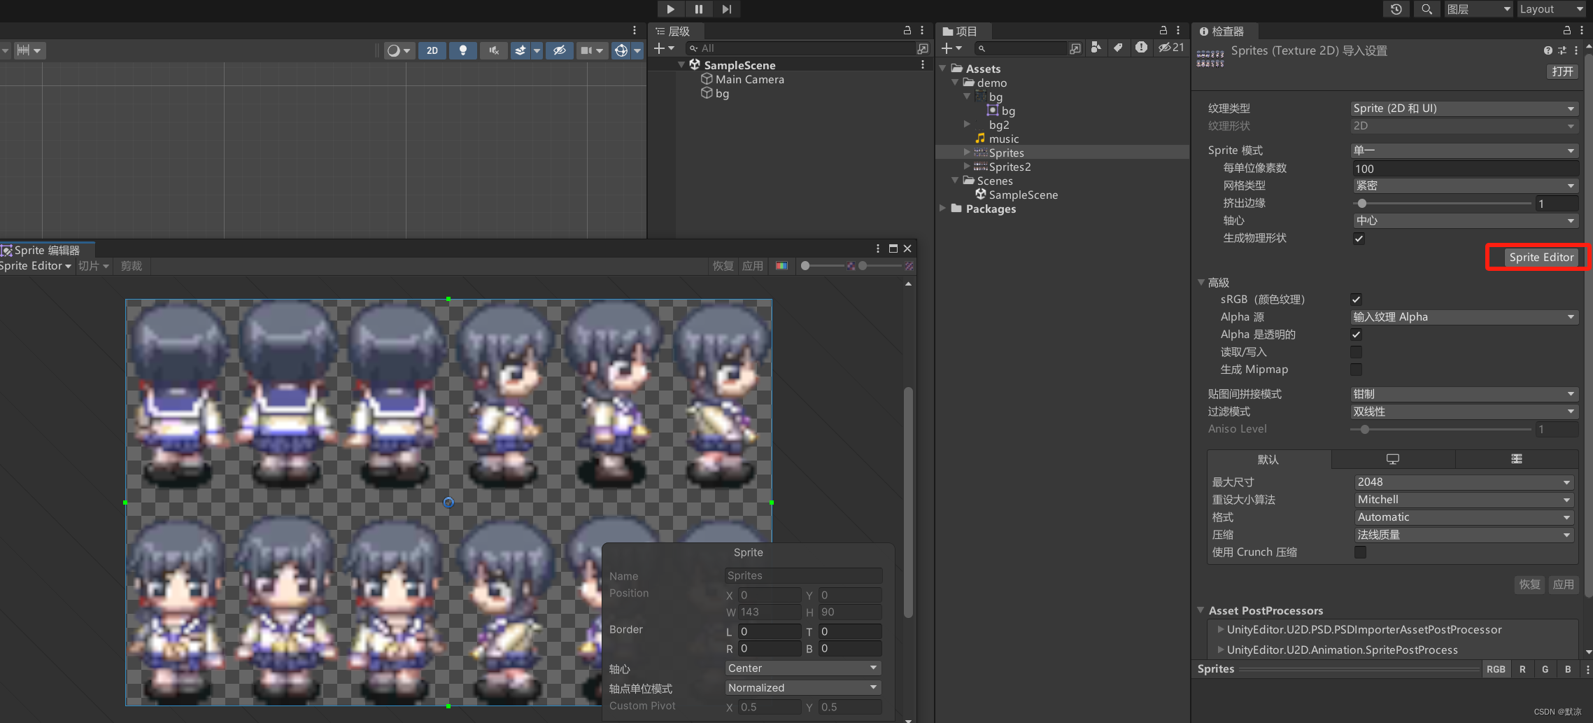Click Inspector 应用 Apply button
This screenshot has width=1593, height=723.
1563,584
